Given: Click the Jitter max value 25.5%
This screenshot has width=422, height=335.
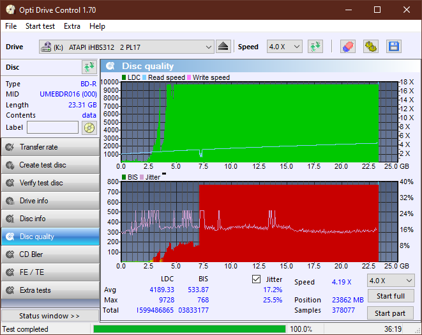Looking at the screenshot, I should tap(273, 300).
